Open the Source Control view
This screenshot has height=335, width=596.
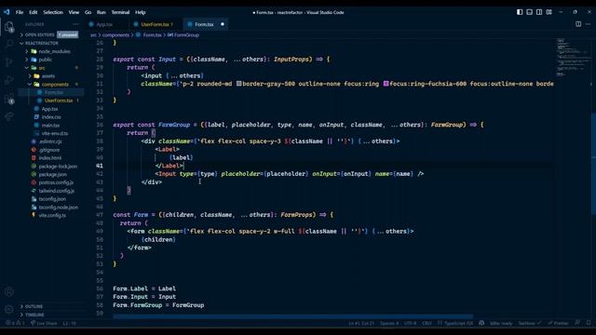click(9, 62)
